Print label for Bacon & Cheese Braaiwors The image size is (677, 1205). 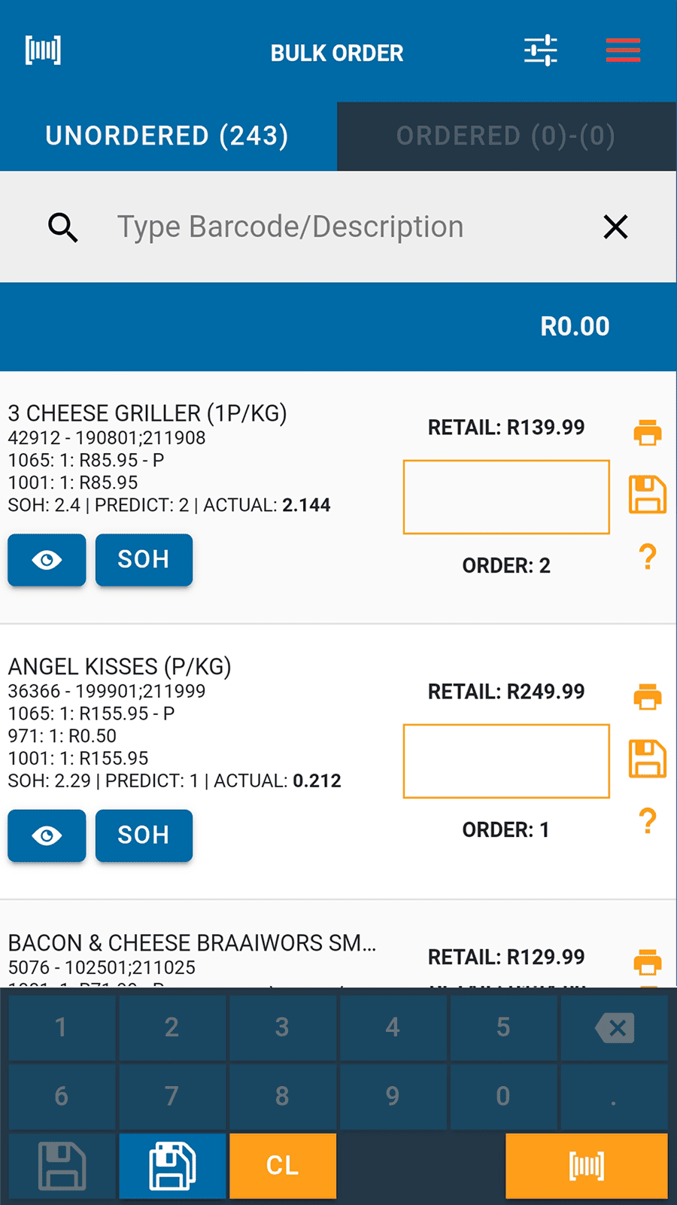[x=648, y=962]
